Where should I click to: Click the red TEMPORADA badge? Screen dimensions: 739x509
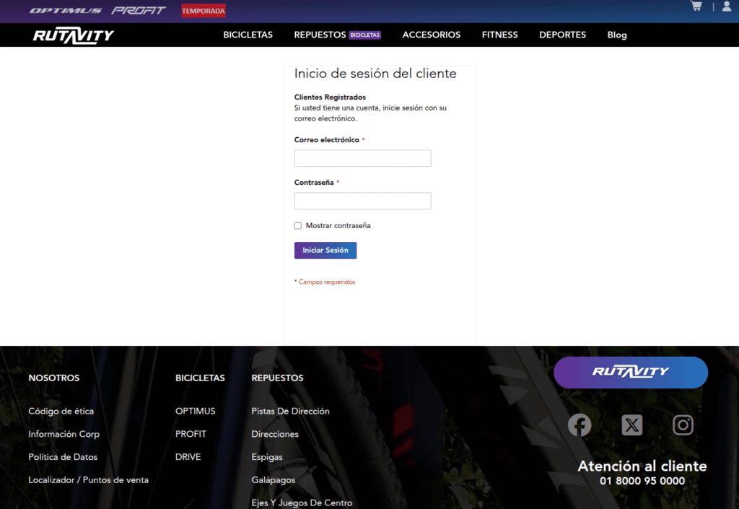[x=204, y=11]
